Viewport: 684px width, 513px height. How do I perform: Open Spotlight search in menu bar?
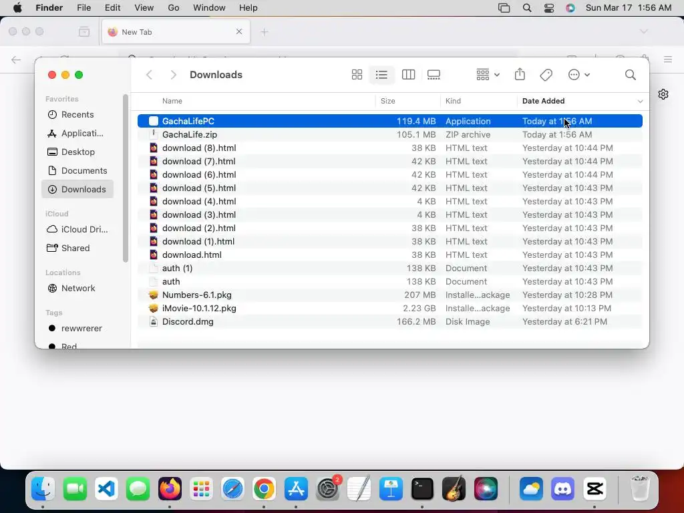527,8
